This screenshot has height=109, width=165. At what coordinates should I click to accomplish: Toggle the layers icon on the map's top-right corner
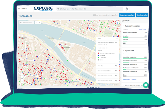tap(117, 23)
